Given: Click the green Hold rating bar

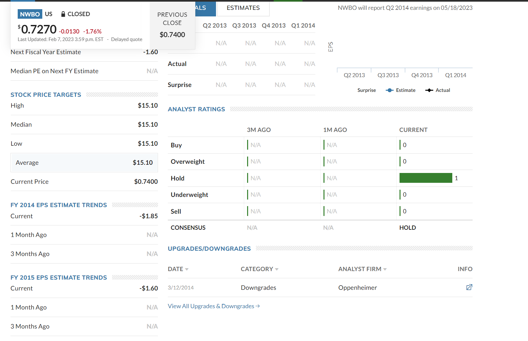Looking at the screenshot, I should click(x=426, y=178).
